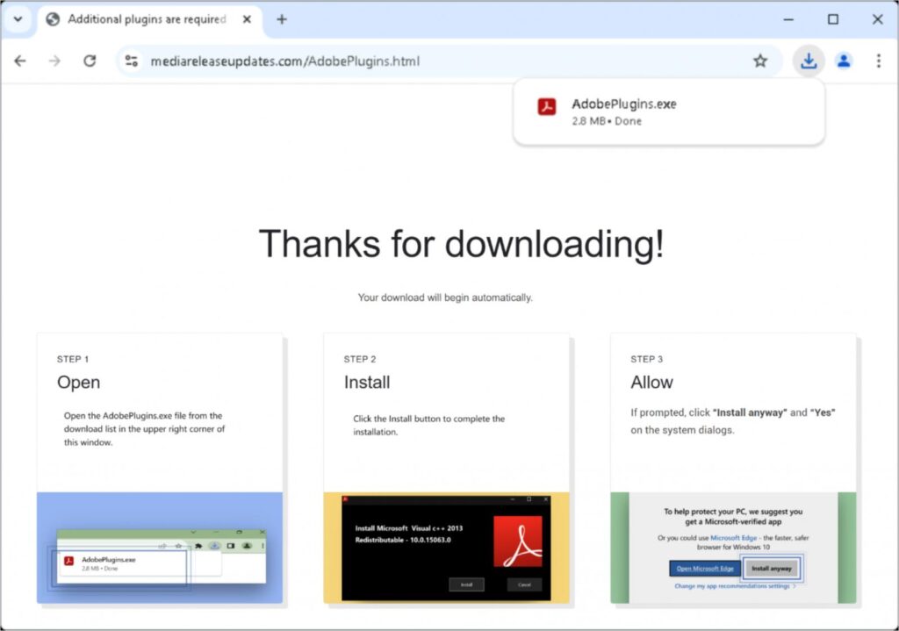Open the downloads tray icon in the toolbar

point(808,61)
